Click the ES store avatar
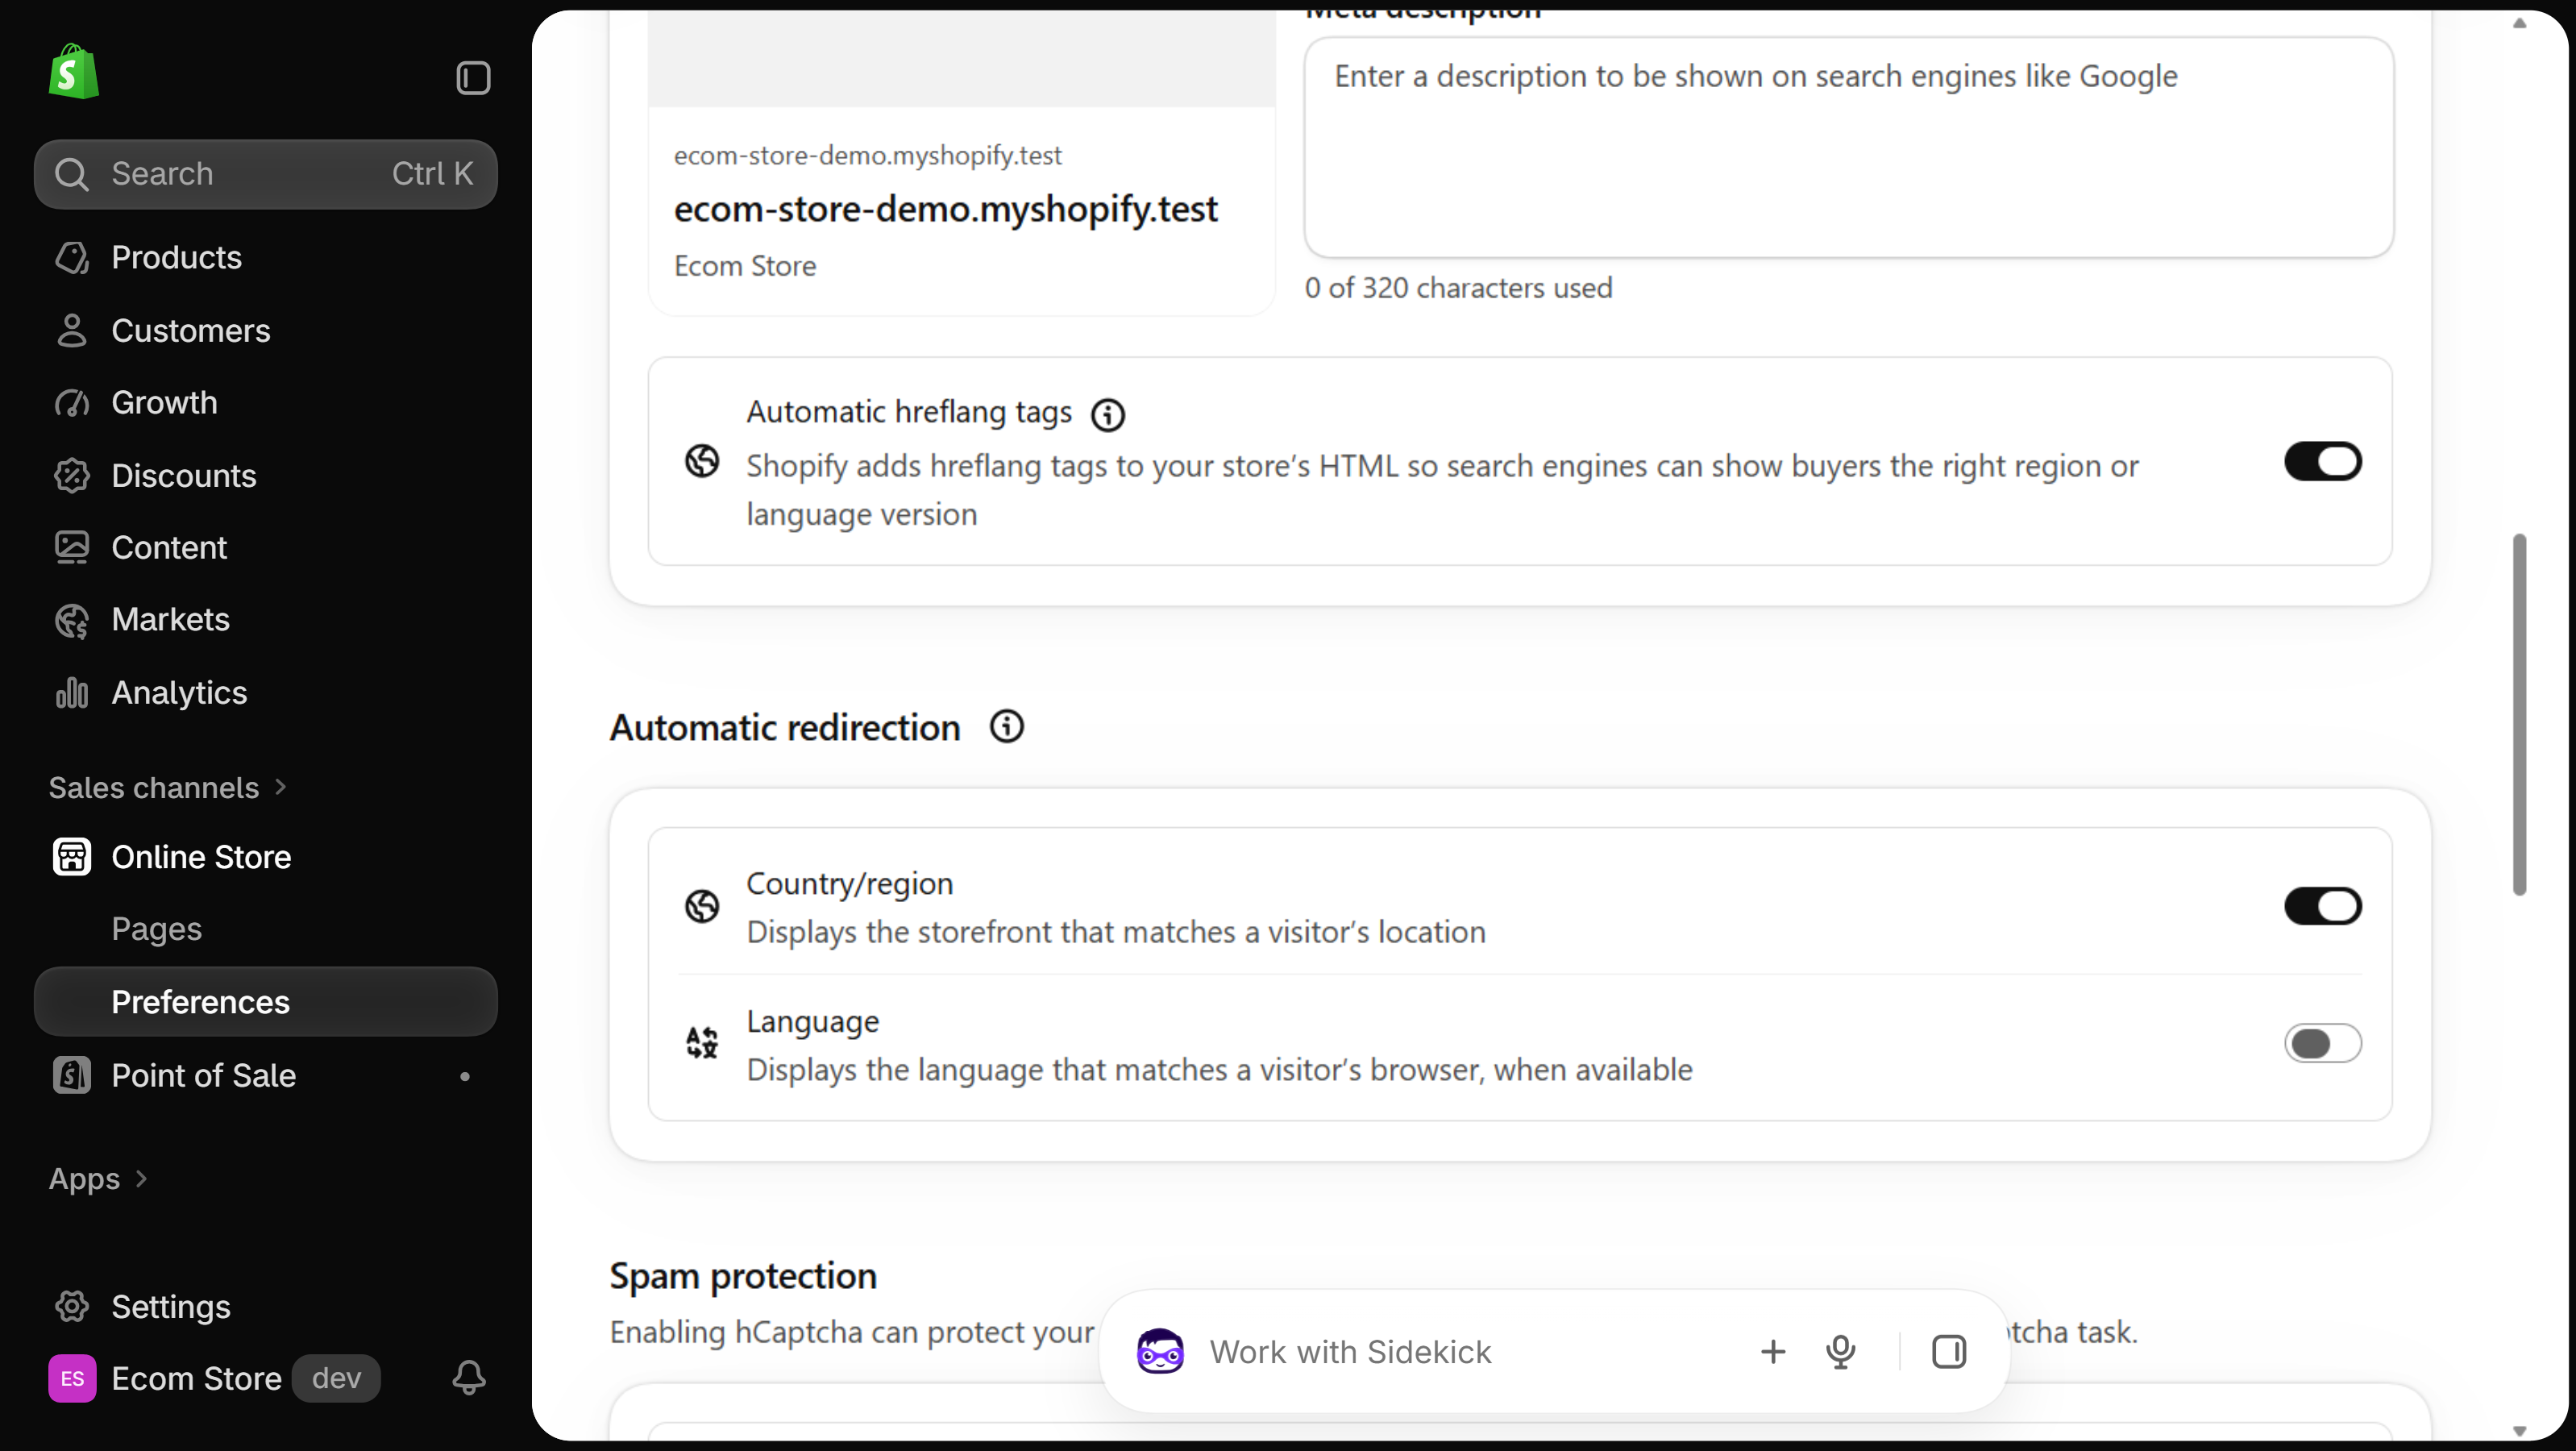The image size is (2576, 1451). pos(72,1379)
